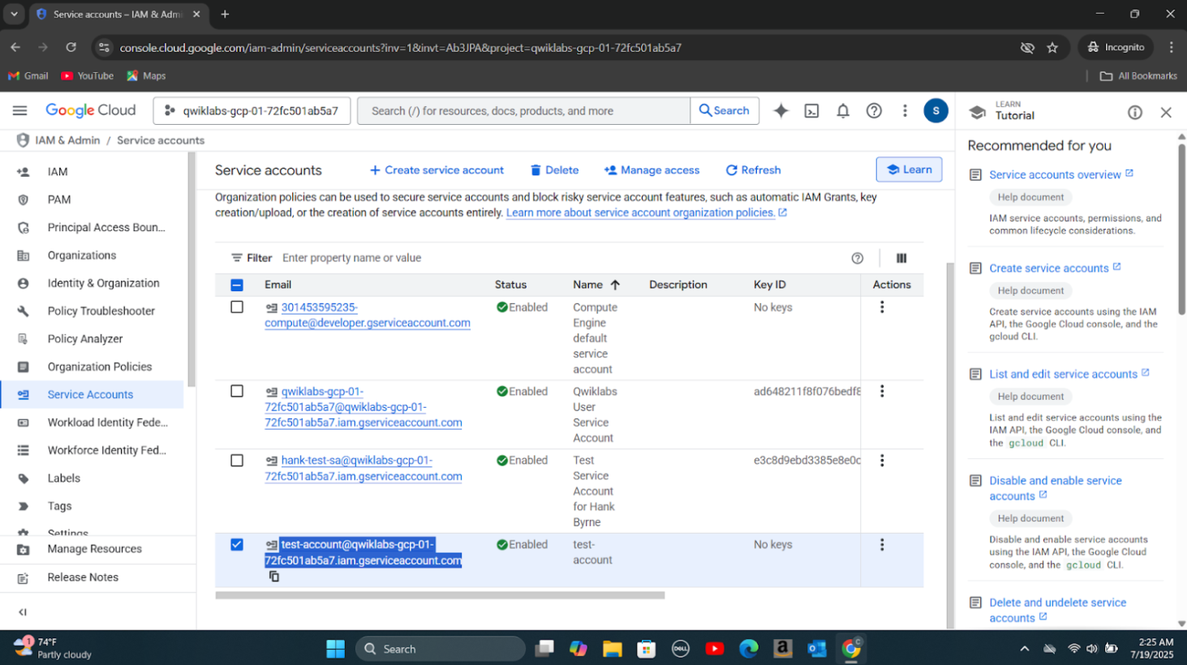Select the hank-test-sa service account checkbox
1187x665 pixels.
[x=237, y=461]
